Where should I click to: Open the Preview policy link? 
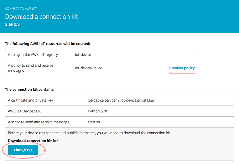pos(182,68)
